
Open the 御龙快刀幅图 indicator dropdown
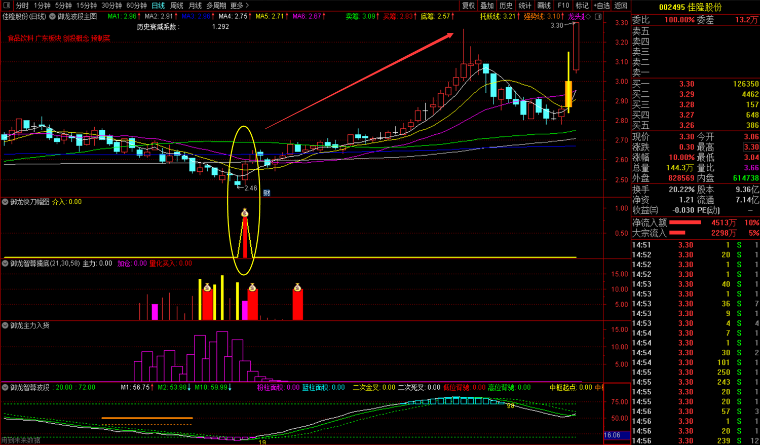5,202
